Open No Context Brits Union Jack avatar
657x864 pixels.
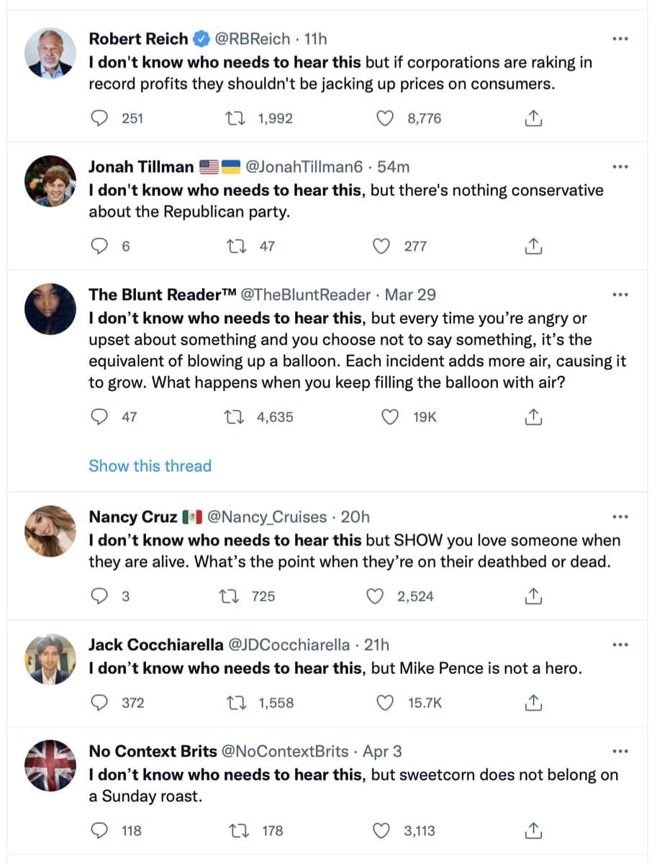click(50, 765)
